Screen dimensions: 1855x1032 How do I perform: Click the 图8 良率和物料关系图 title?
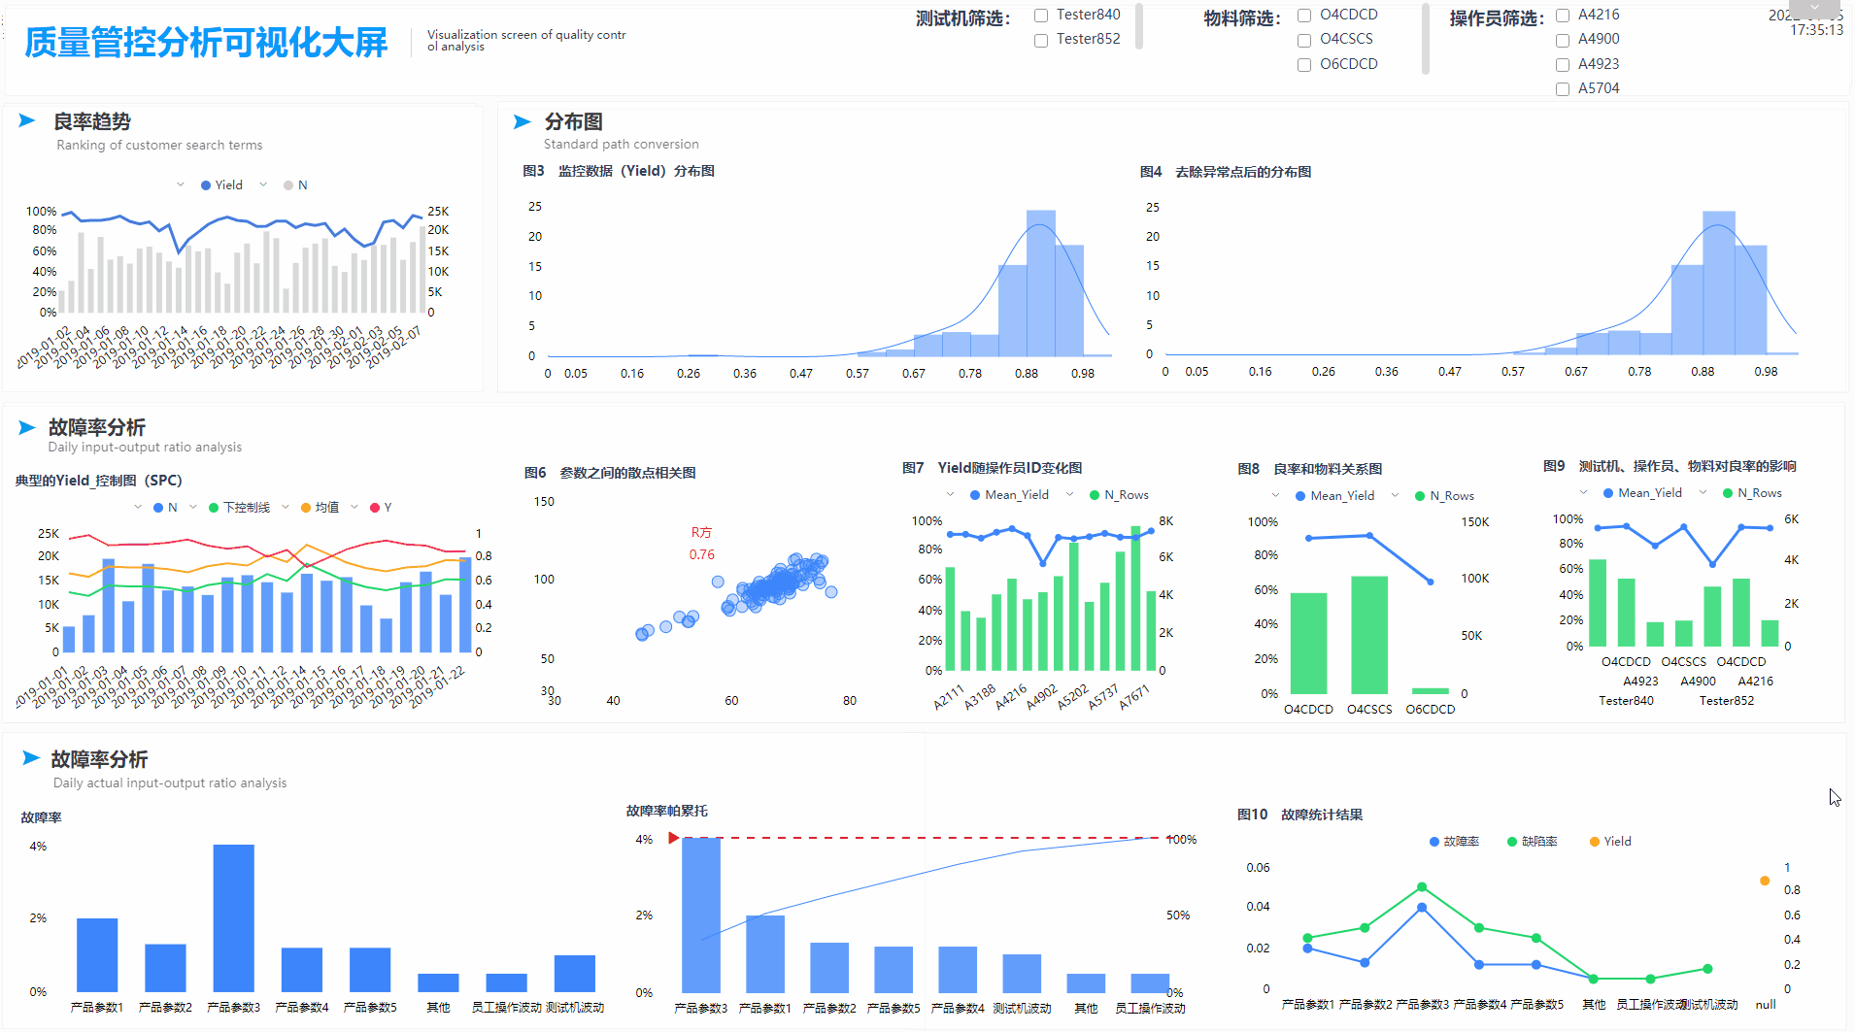(1309, 469)
